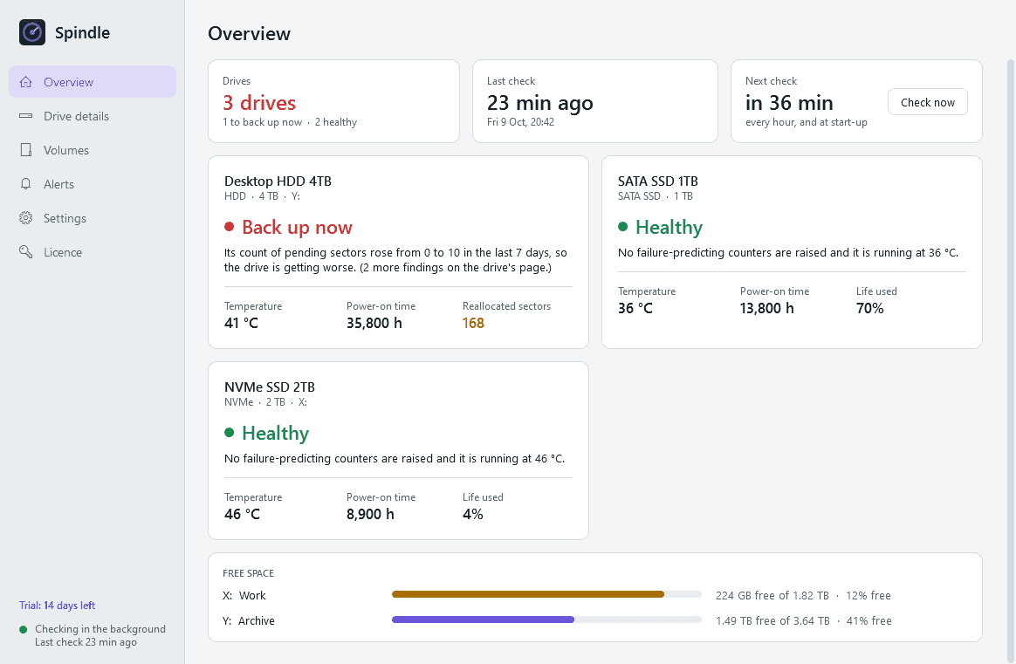Screen dimensions: 1016x664
Task: Click the 3 drives count
Action: (x=259, y=102)
